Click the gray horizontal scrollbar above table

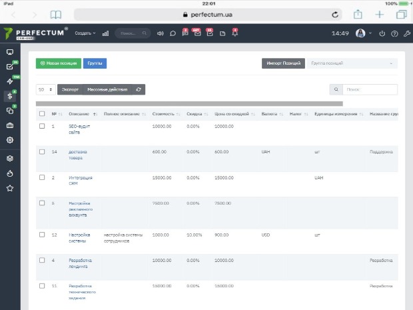189,103
